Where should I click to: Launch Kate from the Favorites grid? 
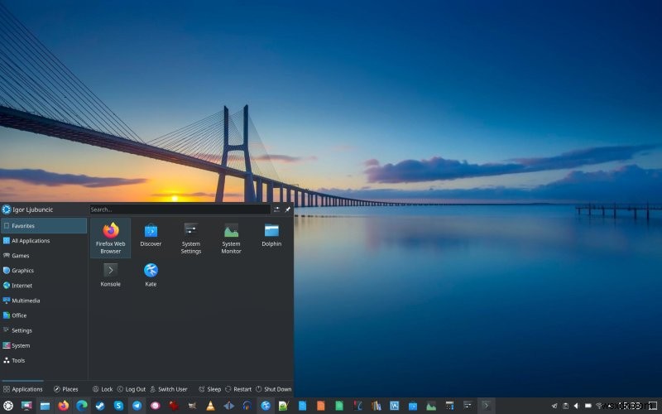coord(151,275)
